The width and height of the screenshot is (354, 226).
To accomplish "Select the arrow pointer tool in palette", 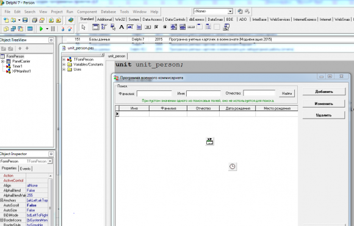I will pos(84,27).
